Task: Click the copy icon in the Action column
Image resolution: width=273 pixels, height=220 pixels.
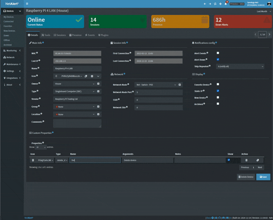Action: click(258, 160)
